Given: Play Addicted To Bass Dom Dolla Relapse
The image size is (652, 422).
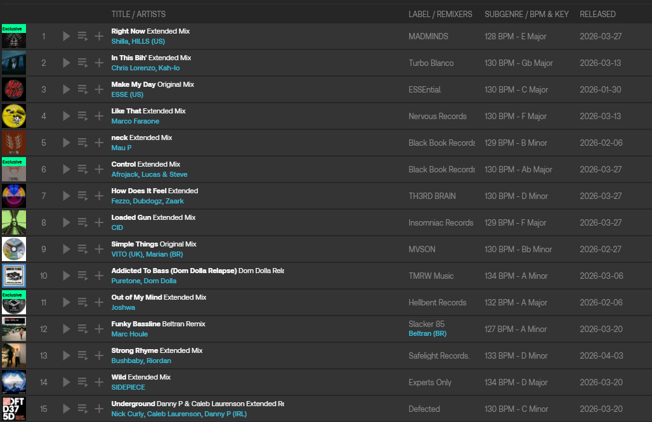Looking at the screenshot, I should tap(67, 276).
